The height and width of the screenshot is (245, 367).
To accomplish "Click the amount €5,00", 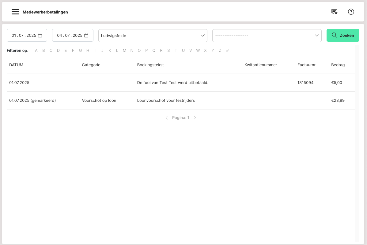I will click(337, 83).
